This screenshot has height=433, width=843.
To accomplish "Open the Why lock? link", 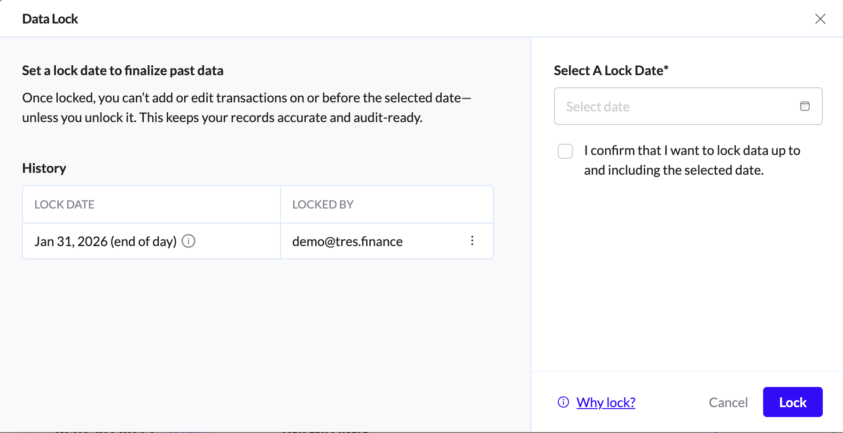I will tap(606, 402).
